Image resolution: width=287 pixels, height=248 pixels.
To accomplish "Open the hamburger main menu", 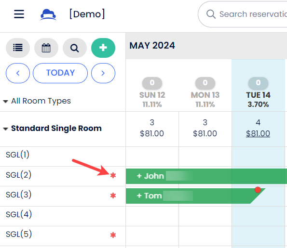I will point(19,14).
